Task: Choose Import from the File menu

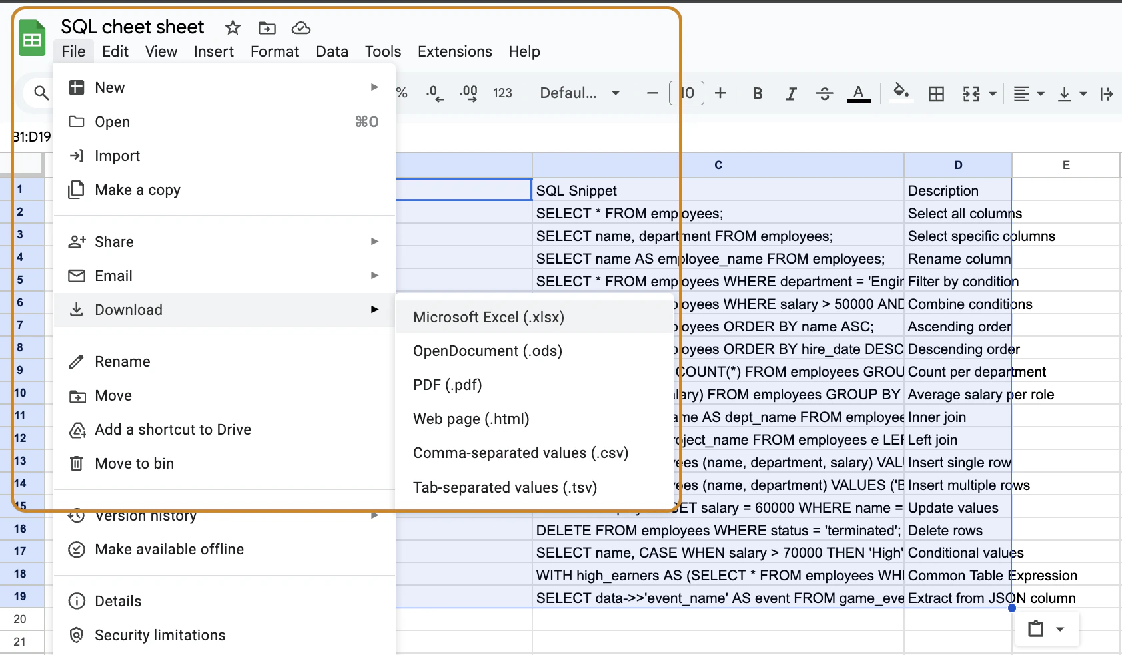Action: (225, 156)
